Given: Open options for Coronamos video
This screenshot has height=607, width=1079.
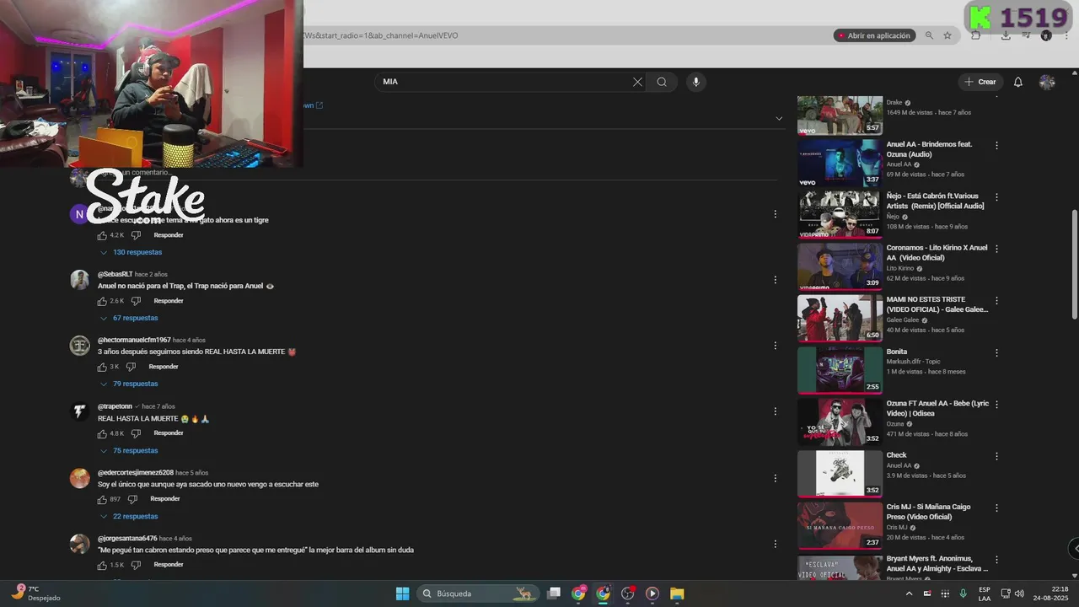Looking at the screenshot, I should tap(996, 249).
